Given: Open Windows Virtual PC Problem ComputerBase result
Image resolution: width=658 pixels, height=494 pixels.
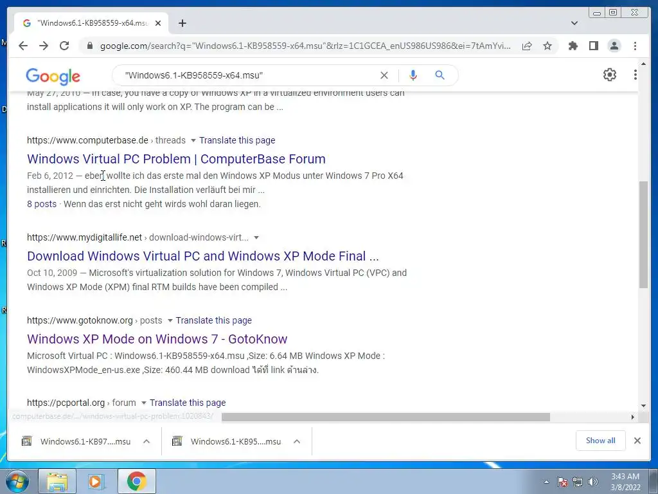Looking at the screenshot, I should tap(176, 159).
